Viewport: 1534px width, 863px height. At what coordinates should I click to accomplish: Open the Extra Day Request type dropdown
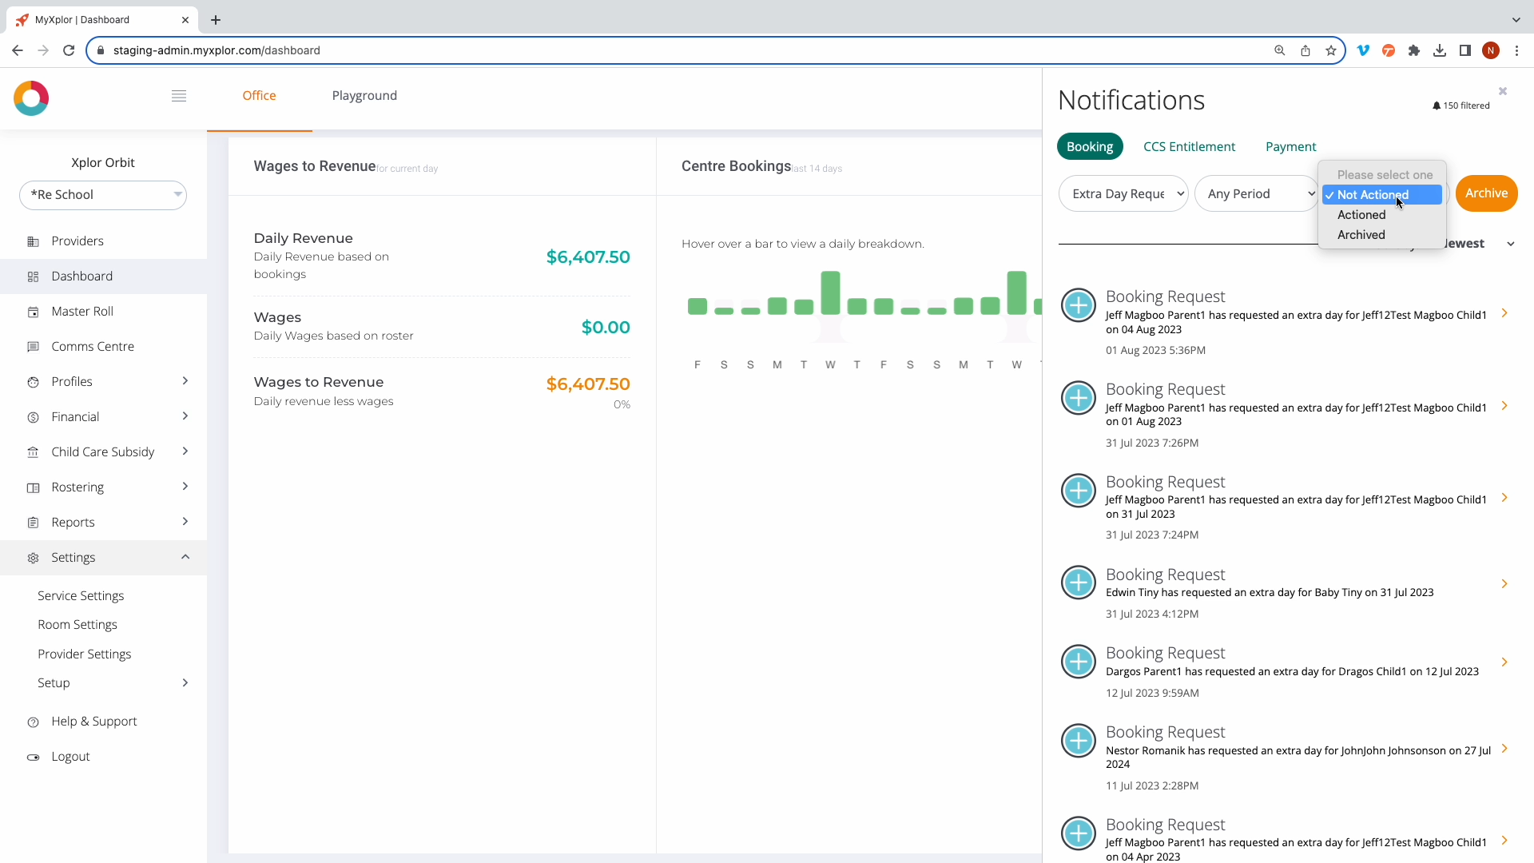1123,194
